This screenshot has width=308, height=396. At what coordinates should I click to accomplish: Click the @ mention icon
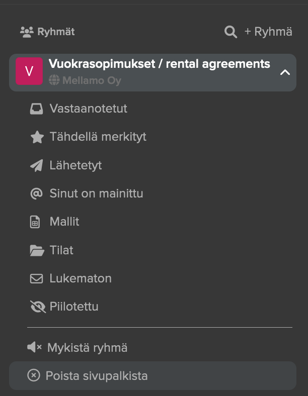tap(36, 193)
